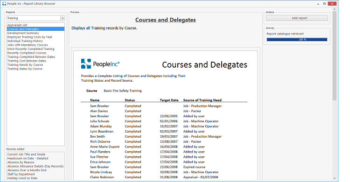Click Sue Fletcher name
This screenshot has height=182, width=350.
click(99, 157)
